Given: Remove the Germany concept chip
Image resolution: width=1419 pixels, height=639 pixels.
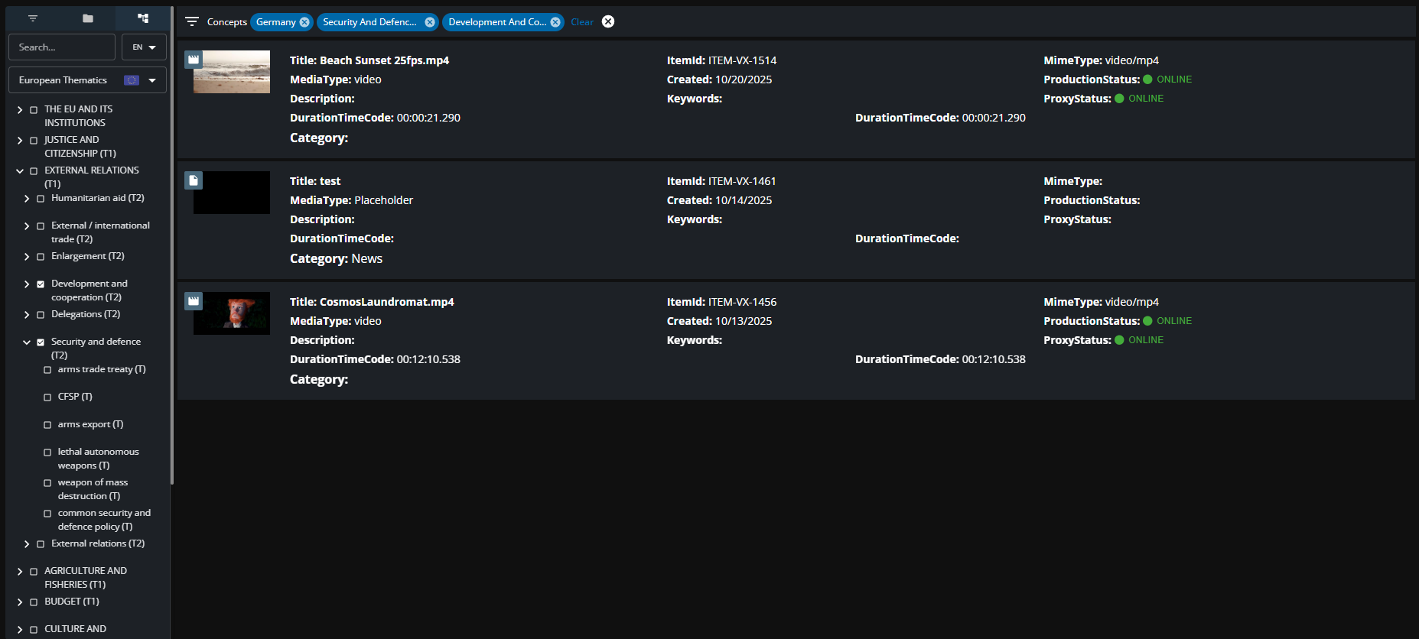Looking at the screenshot, I should (304, 22).
